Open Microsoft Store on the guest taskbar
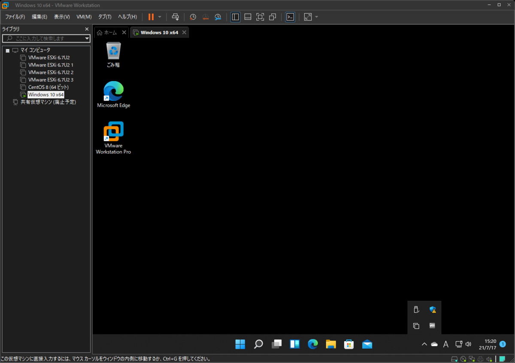Screen dimensions: 515x363 pos(349,344)
